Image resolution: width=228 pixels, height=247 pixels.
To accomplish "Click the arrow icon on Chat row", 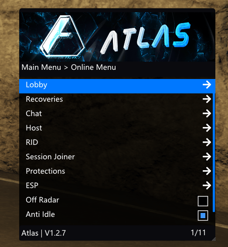I will coord(207,113).
